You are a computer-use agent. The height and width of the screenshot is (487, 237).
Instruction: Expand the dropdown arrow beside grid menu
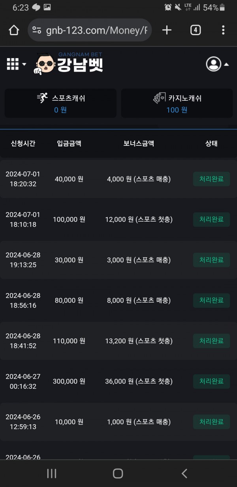tap(24, 64)
